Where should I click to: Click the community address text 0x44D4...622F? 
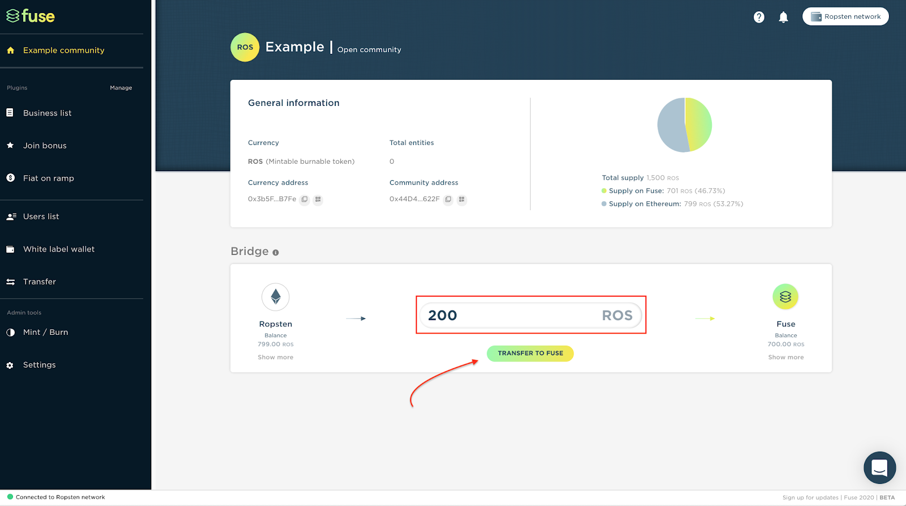point(414,199)
